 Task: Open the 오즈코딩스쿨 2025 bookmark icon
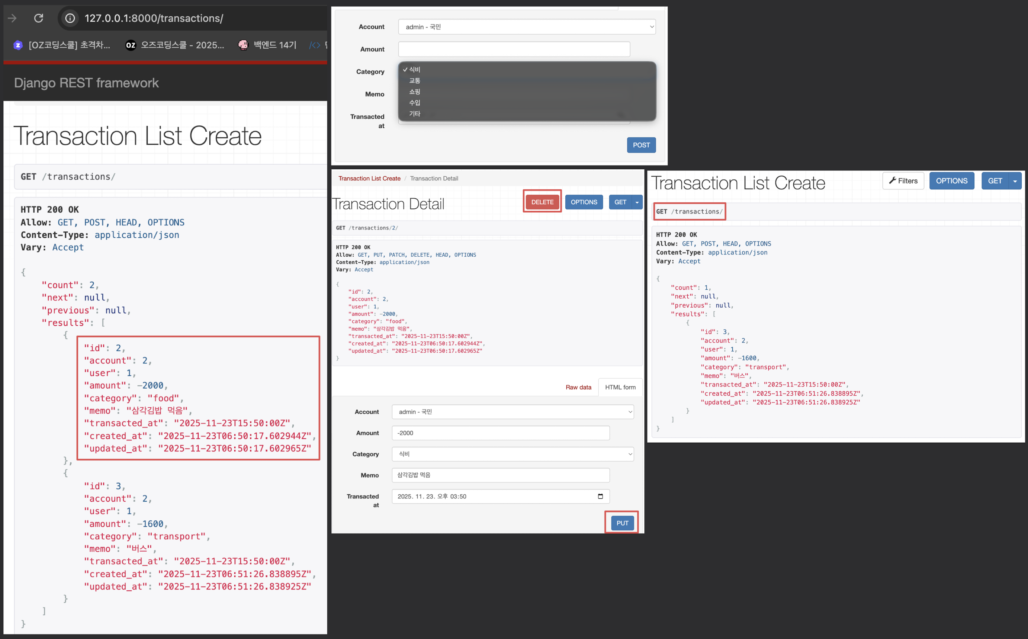tap(131, 45)
